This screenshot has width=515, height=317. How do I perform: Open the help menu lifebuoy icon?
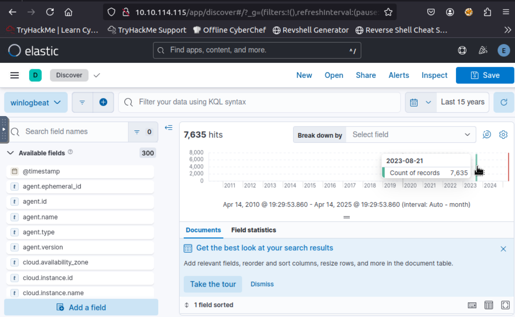462,51
